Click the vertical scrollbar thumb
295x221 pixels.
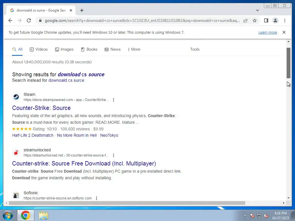288,63
